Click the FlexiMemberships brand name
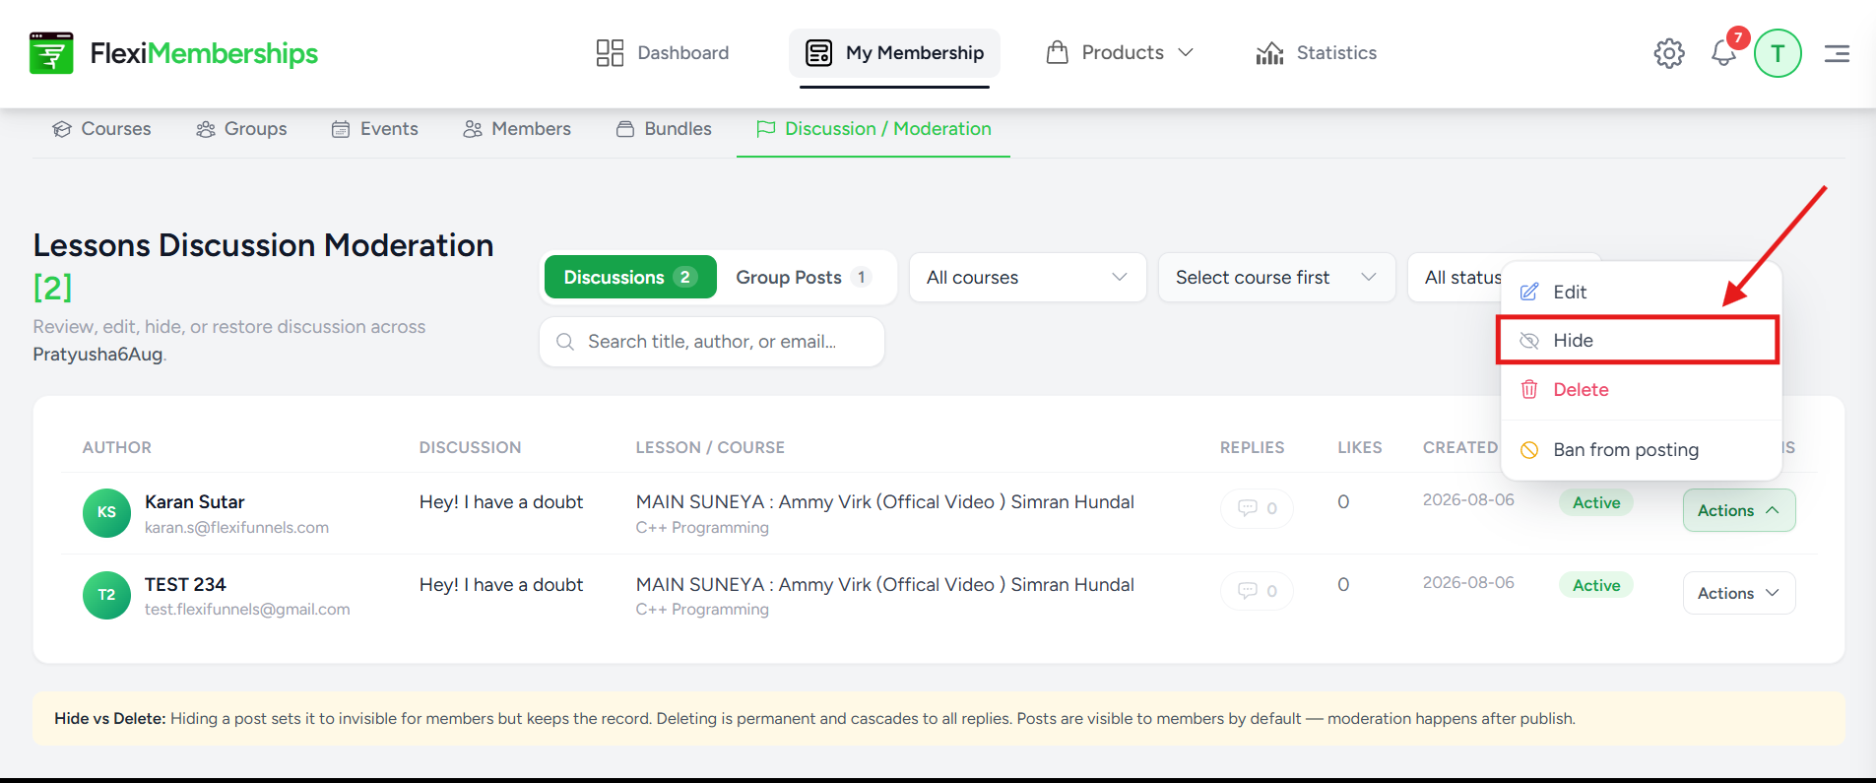The width and height of the screenshot is (1876, 783). pos(204,53)
